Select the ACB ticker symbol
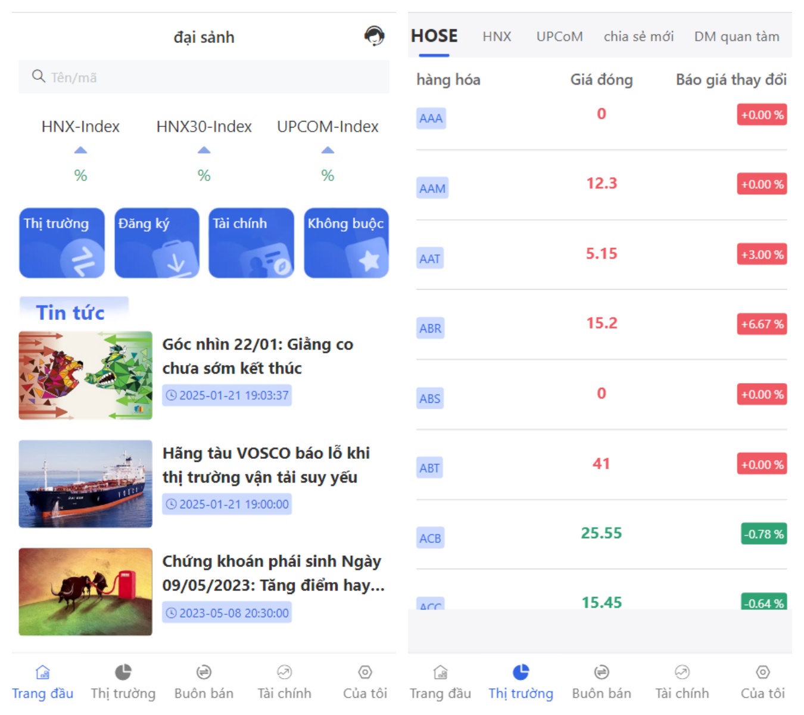 point(430,538)
